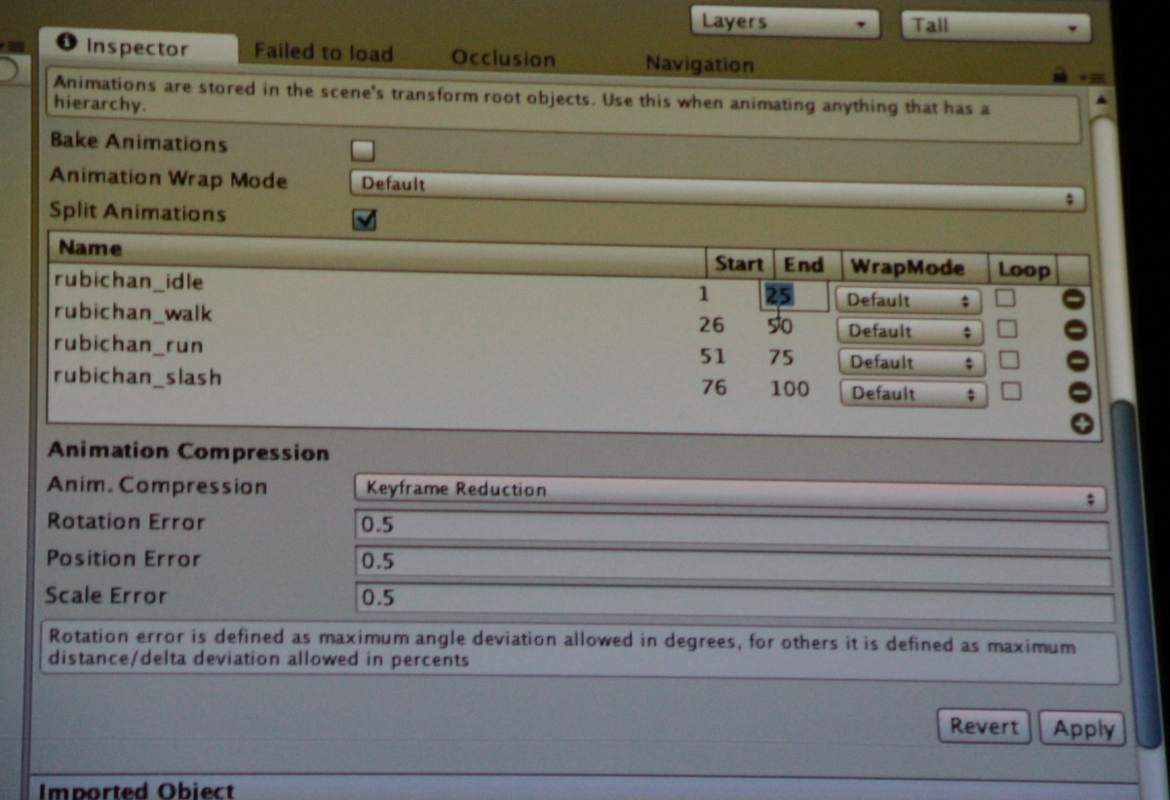Open the Anim. Compression Keyframe Reduction dropdown

(x=729, y=493)
